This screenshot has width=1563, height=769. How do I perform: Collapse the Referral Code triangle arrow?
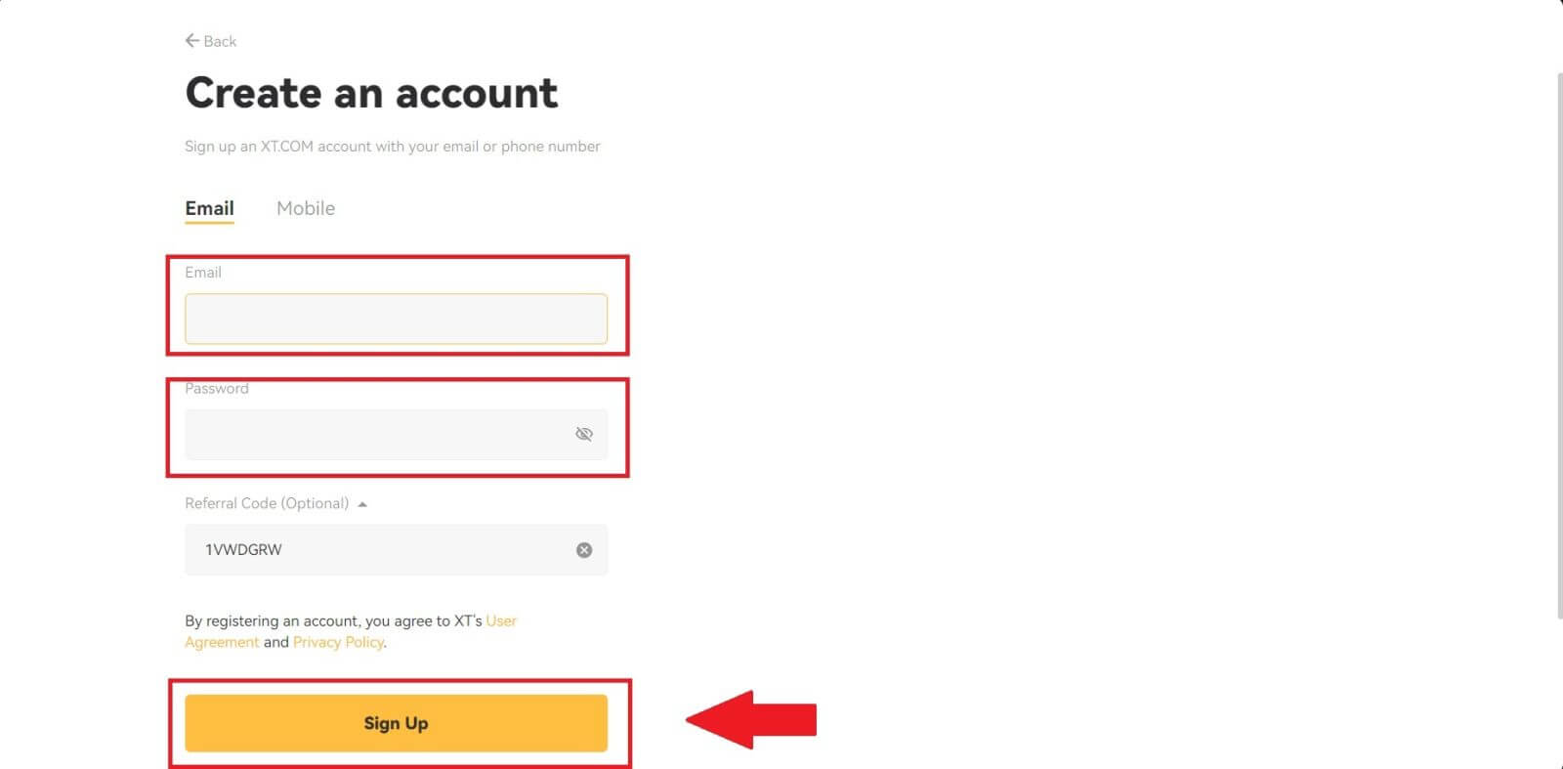362,504
